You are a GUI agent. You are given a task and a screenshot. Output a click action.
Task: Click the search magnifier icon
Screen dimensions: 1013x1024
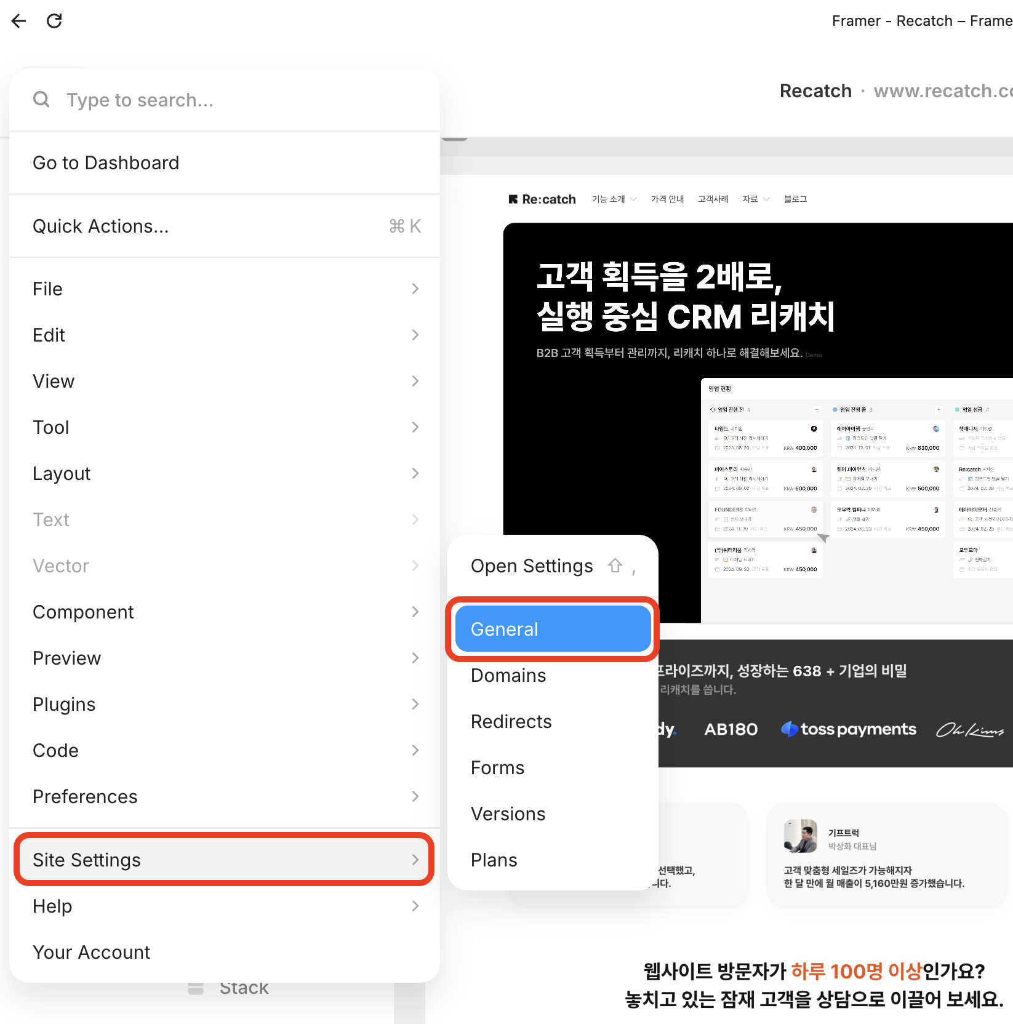click(x=41, y=99)
